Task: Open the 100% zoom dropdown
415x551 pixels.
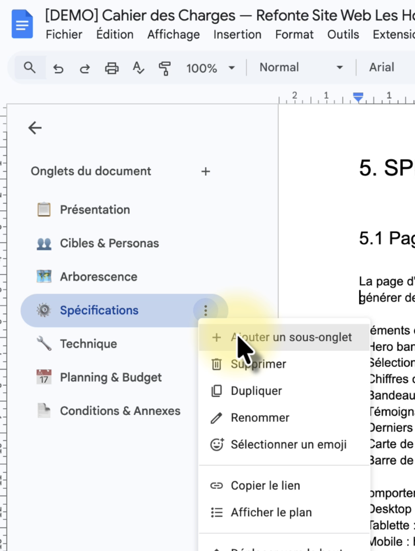Action: click(210, 68)
